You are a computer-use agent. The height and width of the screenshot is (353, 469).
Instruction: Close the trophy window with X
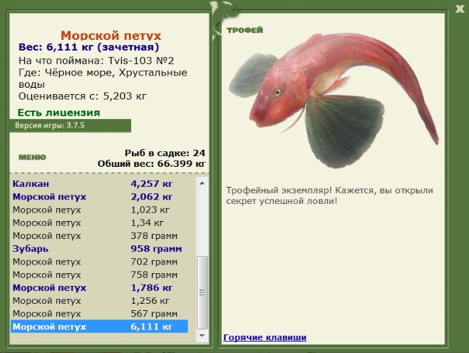point(460,9)
